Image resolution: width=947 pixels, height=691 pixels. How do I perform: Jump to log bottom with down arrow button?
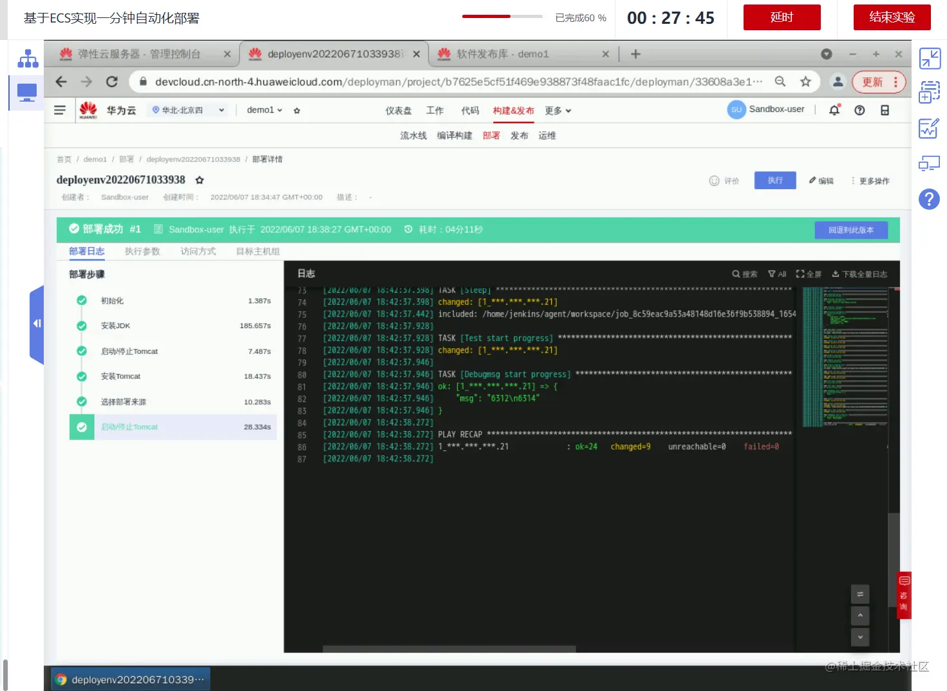point(860,637)
